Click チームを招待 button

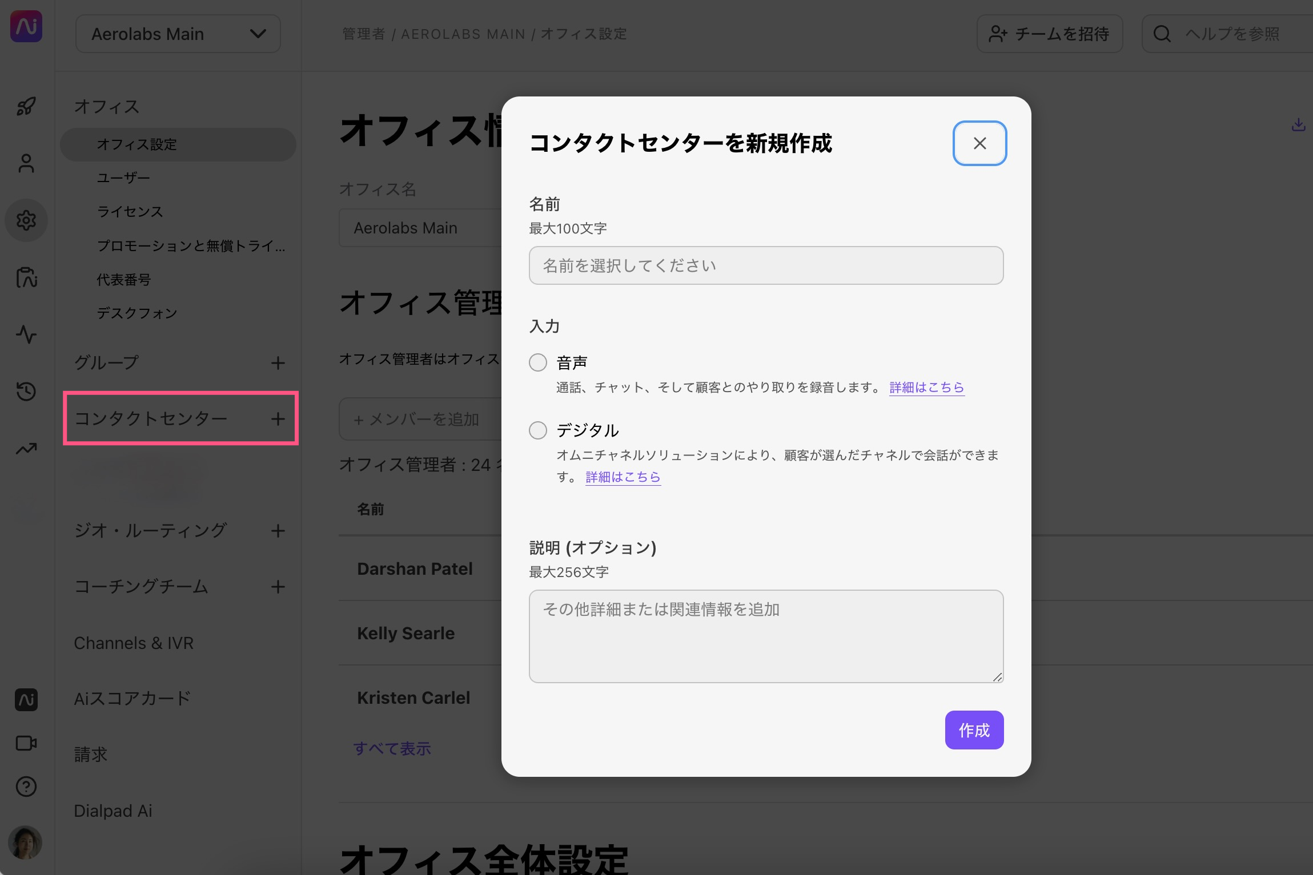pyautogui.click(x=1050, y=34)
